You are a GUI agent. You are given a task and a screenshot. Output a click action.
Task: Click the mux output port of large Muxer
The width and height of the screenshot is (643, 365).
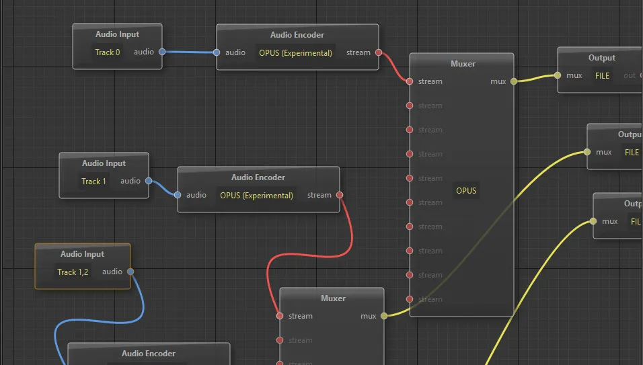[x=514, y=81]
